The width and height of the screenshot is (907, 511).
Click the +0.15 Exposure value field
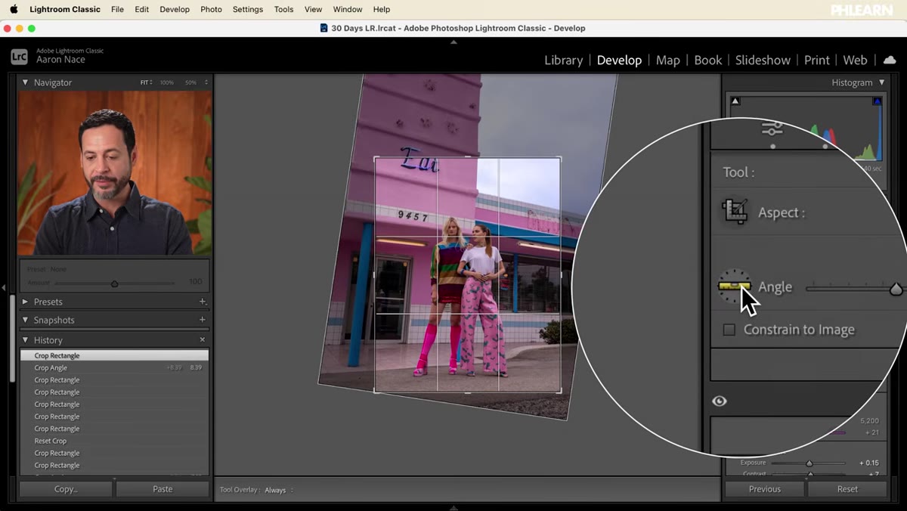point(869,463)
